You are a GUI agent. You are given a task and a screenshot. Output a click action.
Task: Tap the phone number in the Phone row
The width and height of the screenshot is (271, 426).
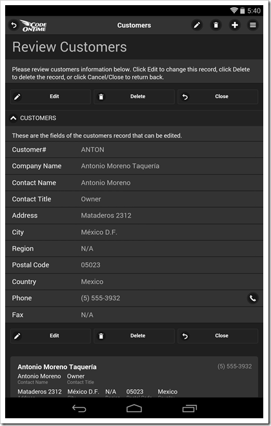pyautogui.click(x=101, y=298)
